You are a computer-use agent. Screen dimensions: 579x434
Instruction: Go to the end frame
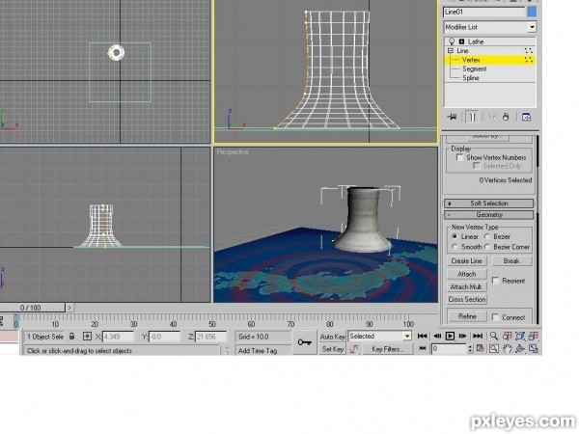click(x=478, y=336)
